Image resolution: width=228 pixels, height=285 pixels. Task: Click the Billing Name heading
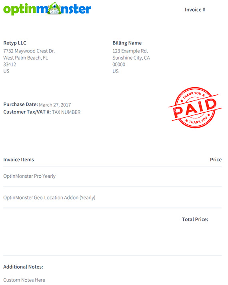[x=127, y=43]
